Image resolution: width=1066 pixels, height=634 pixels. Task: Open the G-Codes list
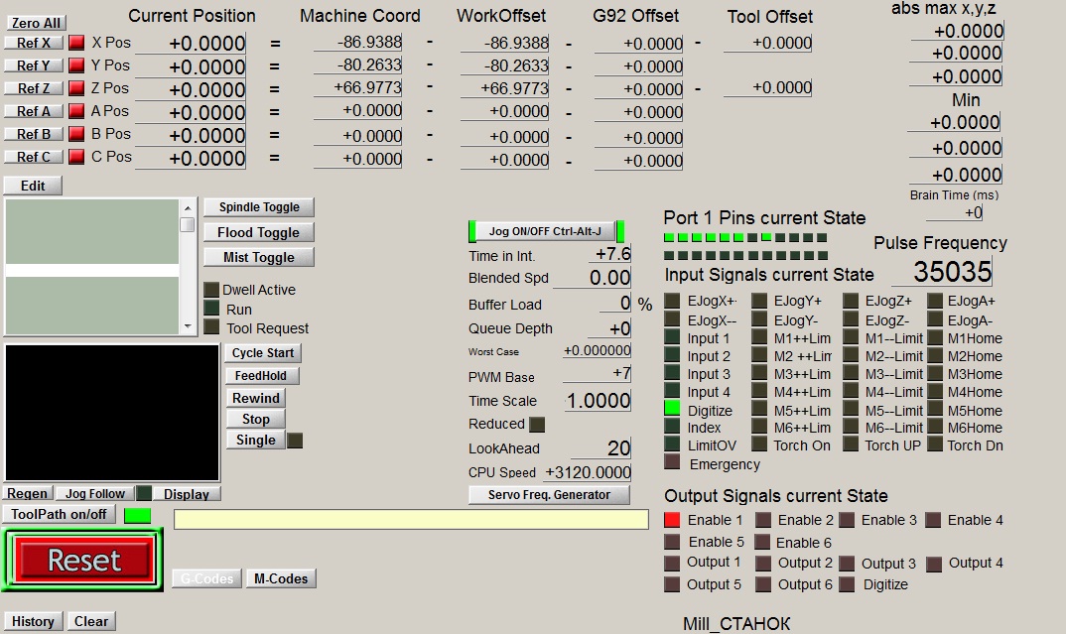206,579
